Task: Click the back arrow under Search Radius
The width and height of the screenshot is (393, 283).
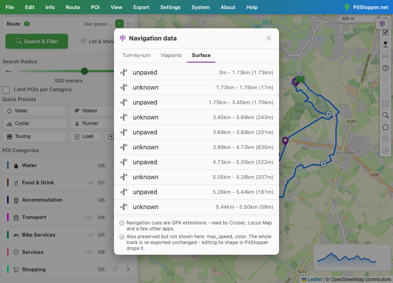Action: pyautogui.click(x=9, y=72)
